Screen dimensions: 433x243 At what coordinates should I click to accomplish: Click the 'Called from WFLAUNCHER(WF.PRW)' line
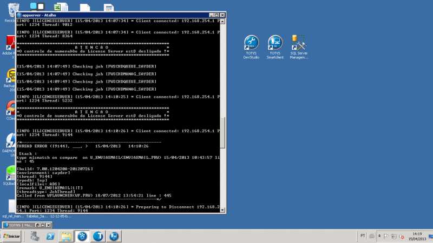click(94, 195)
